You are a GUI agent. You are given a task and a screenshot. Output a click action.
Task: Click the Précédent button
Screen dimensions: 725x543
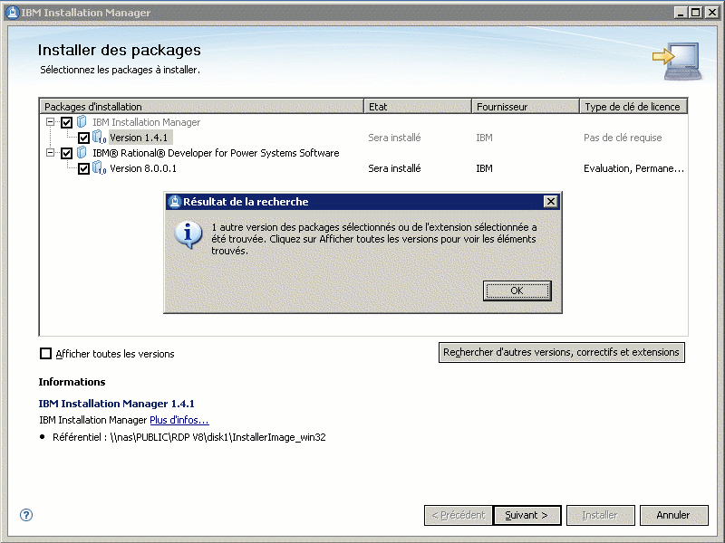458,515
